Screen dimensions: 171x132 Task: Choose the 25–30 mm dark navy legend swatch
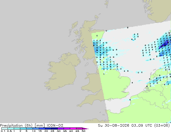pos(54,128)
